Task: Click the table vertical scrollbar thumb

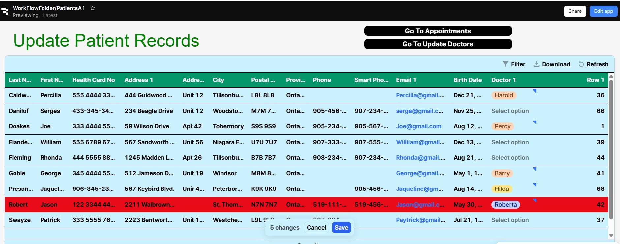Action: 611,148
